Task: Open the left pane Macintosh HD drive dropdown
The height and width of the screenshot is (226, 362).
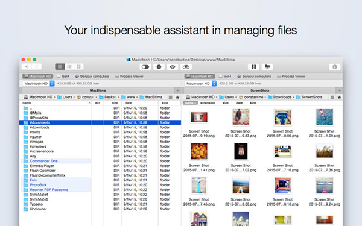Action: click(39, 83)
